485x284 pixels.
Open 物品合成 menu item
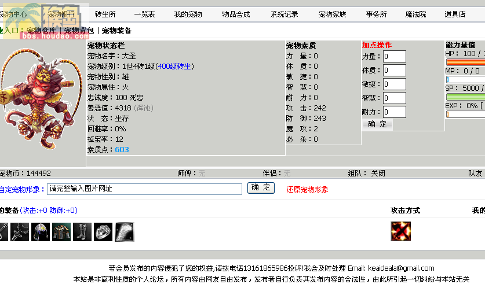(x=236, y=14)
